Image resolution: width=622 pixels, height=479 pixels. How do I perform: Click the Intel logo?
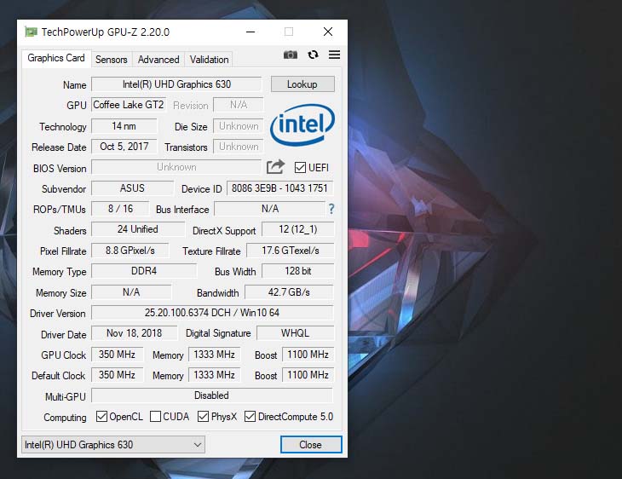pyautogui.click(x=302, y=124)
